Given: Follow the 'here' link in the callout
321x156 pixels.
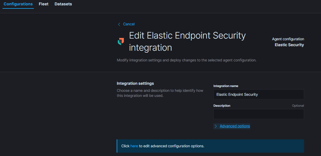Looking at the screenshot, I should [x=134, y=146].
